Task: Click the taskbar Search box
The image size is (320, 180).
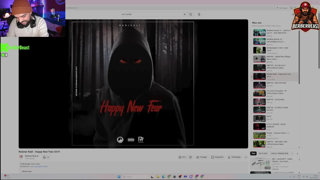Action: point(135,177)
